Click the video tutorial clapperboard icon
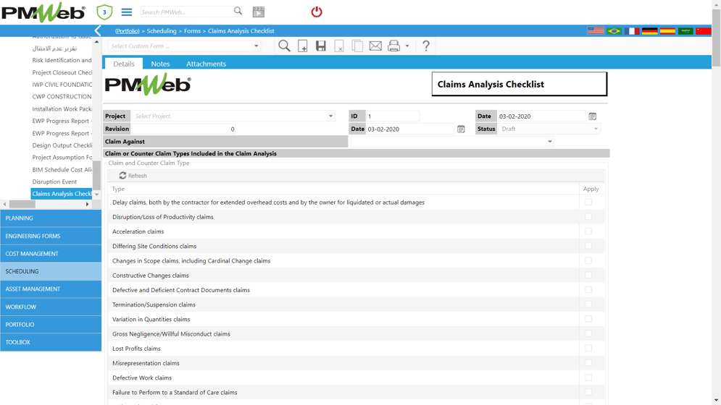 258,12
